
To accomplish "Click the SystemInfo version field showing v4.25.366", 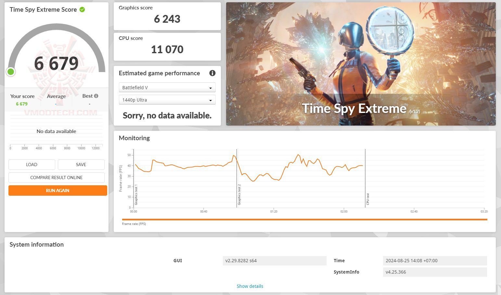I will (435, 272).
